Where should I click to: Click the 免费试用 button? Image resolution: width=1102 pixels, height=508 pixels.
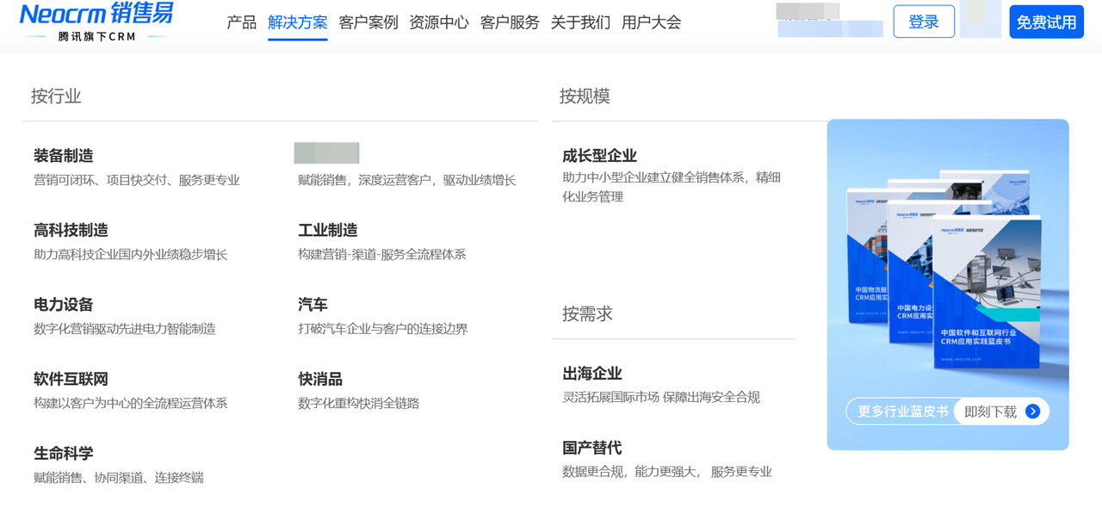1046,22
